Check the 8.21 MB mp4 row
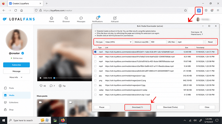 [95, 56]
